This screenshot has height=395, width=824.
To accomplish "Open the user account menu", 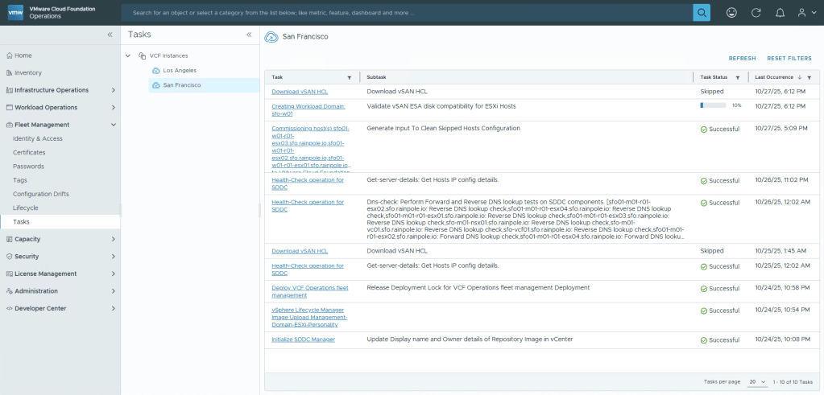I will [x=805, y=13].
